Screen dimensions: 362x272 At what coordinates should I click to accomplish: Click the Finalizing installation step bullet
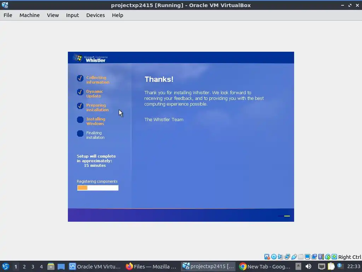(80, 134)
